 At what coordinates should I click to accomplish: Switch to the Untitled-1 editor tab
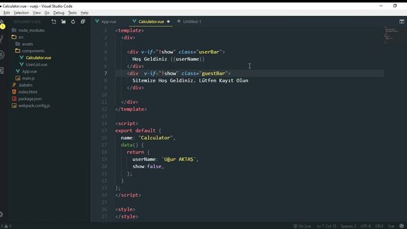(x=192, y=22)
